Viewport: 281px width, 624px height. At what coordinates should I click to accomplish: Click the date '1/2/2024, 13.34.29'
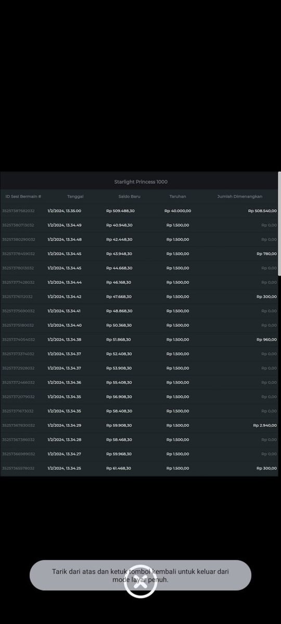click(x=65, y=425)
